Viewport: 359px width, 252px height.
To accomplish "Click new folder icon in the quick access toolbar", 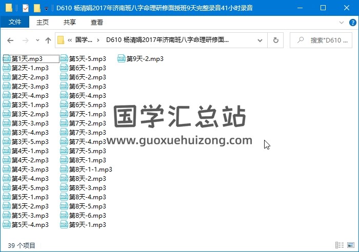I will point(37,8).
